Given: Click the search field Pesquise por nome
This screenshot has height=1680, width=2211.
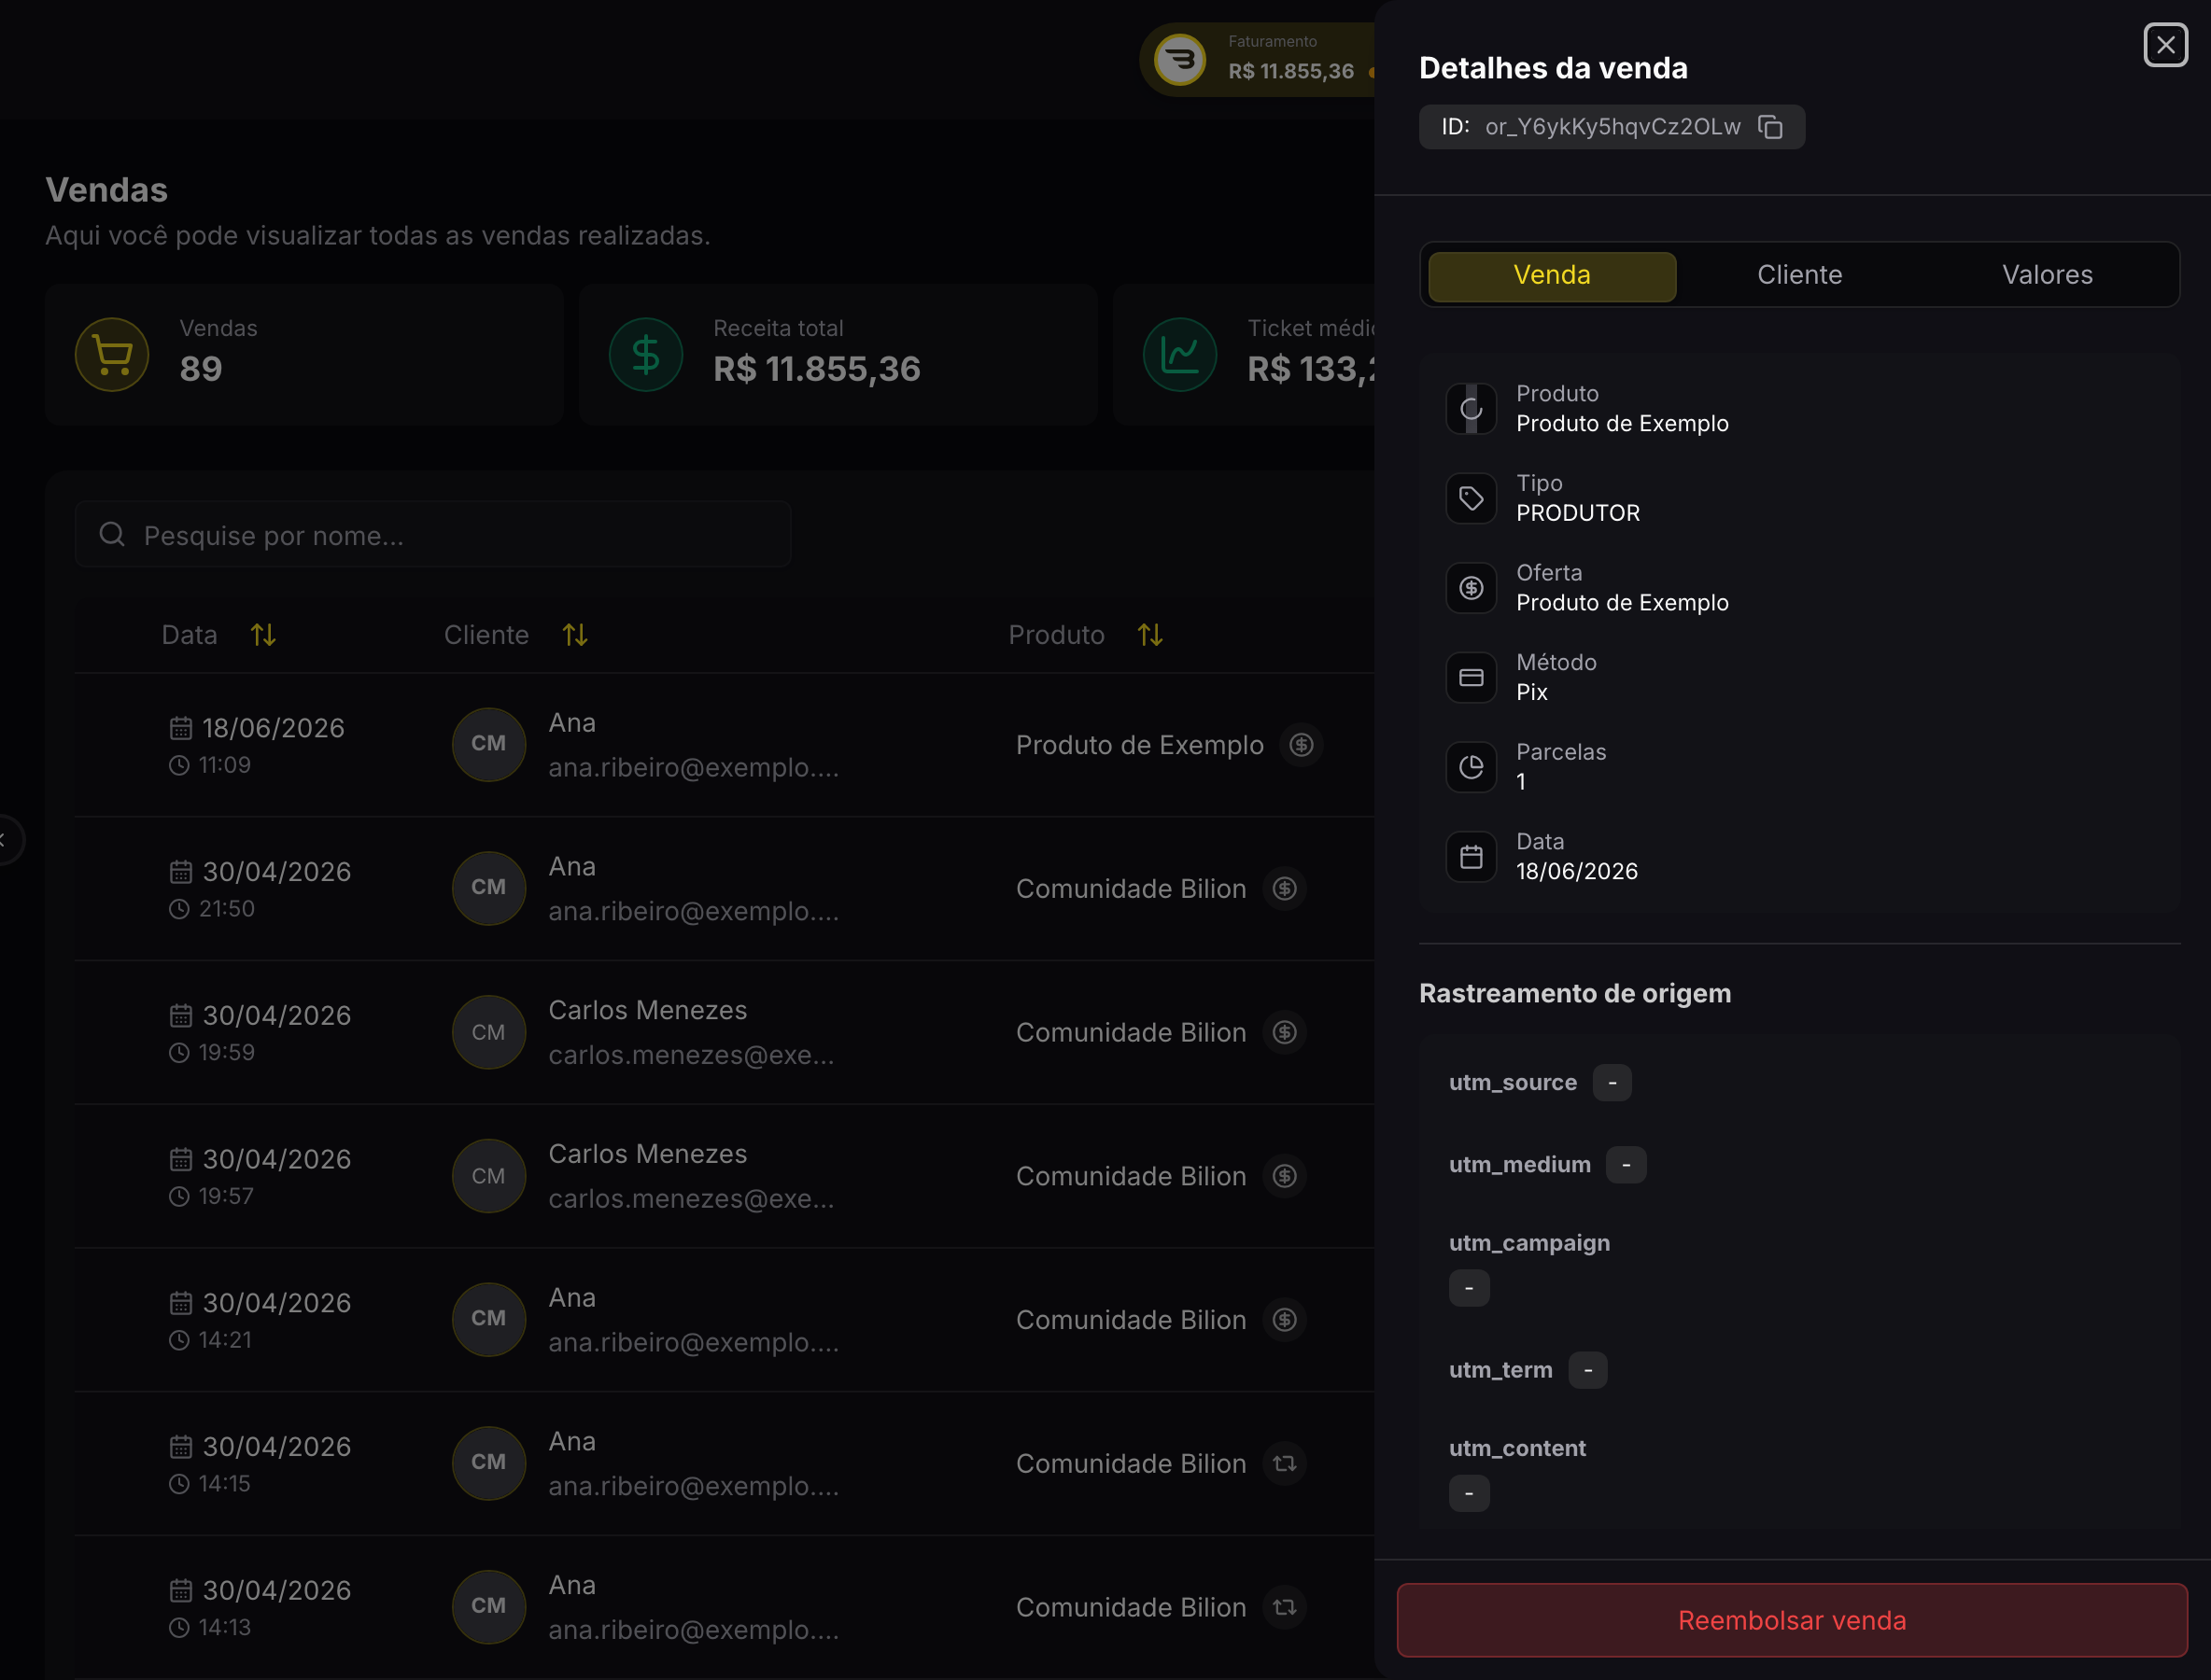Looking at the screenshot, I should click(433, 535).
